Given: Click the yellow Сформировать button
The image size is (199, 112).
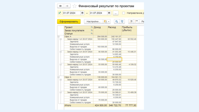Looking at the screenshot, I should (69, 21).
